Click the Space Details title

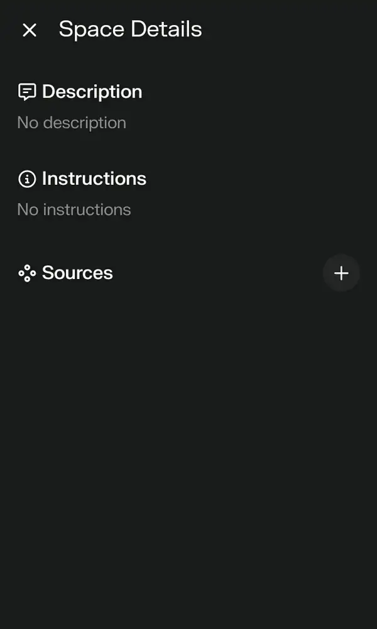[x=130, y=30]
